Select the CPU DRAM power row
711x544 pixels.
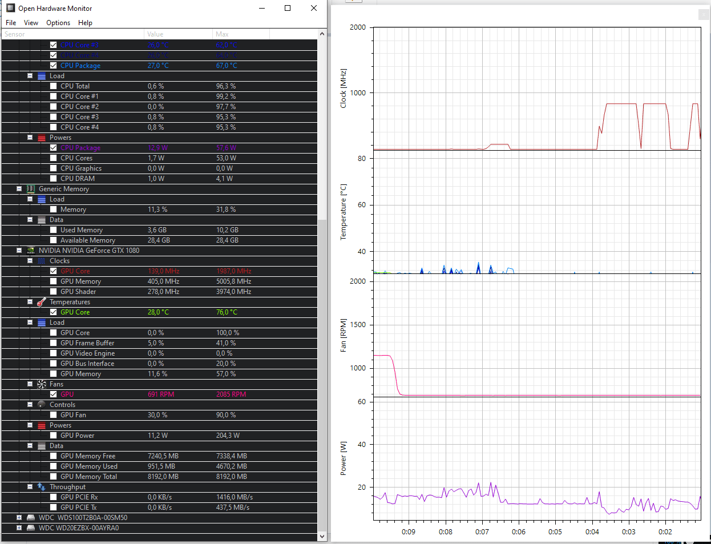(159, 179)
